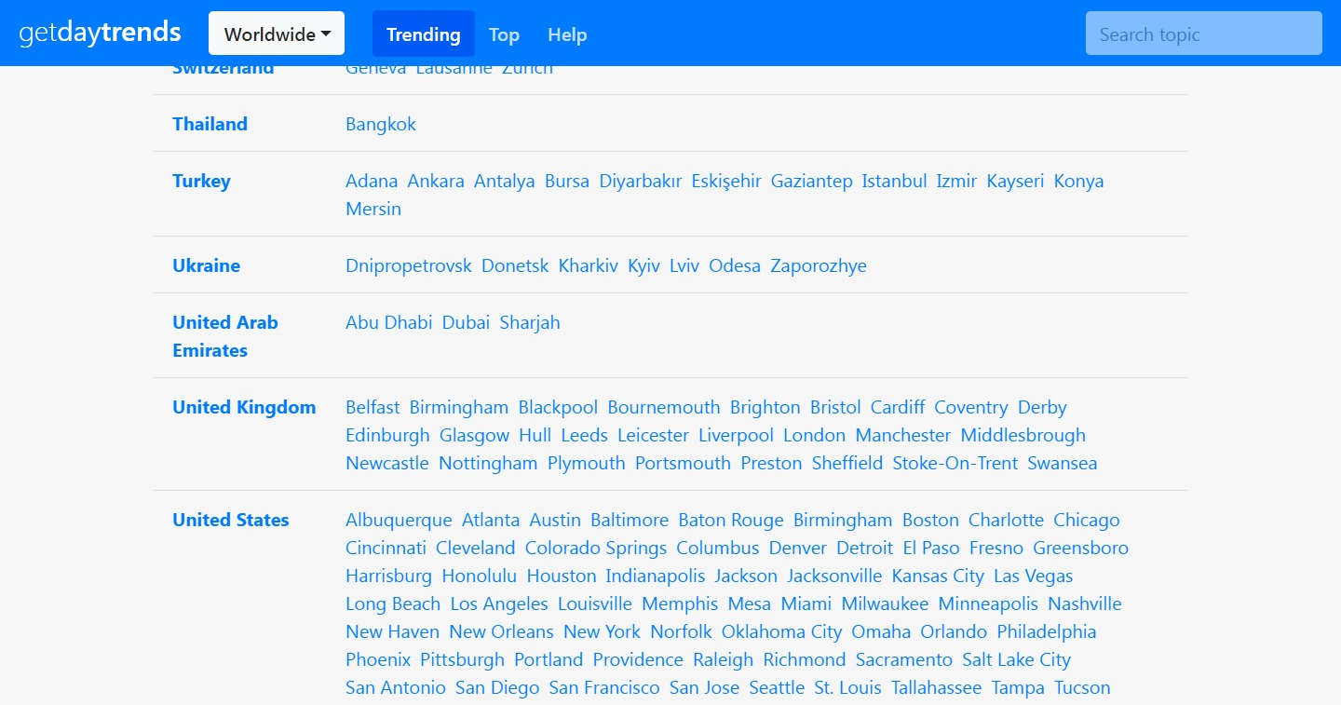
Task: Open Stoke-On-Trent trends
Action: pyautogui.click(x=955, y=463)
